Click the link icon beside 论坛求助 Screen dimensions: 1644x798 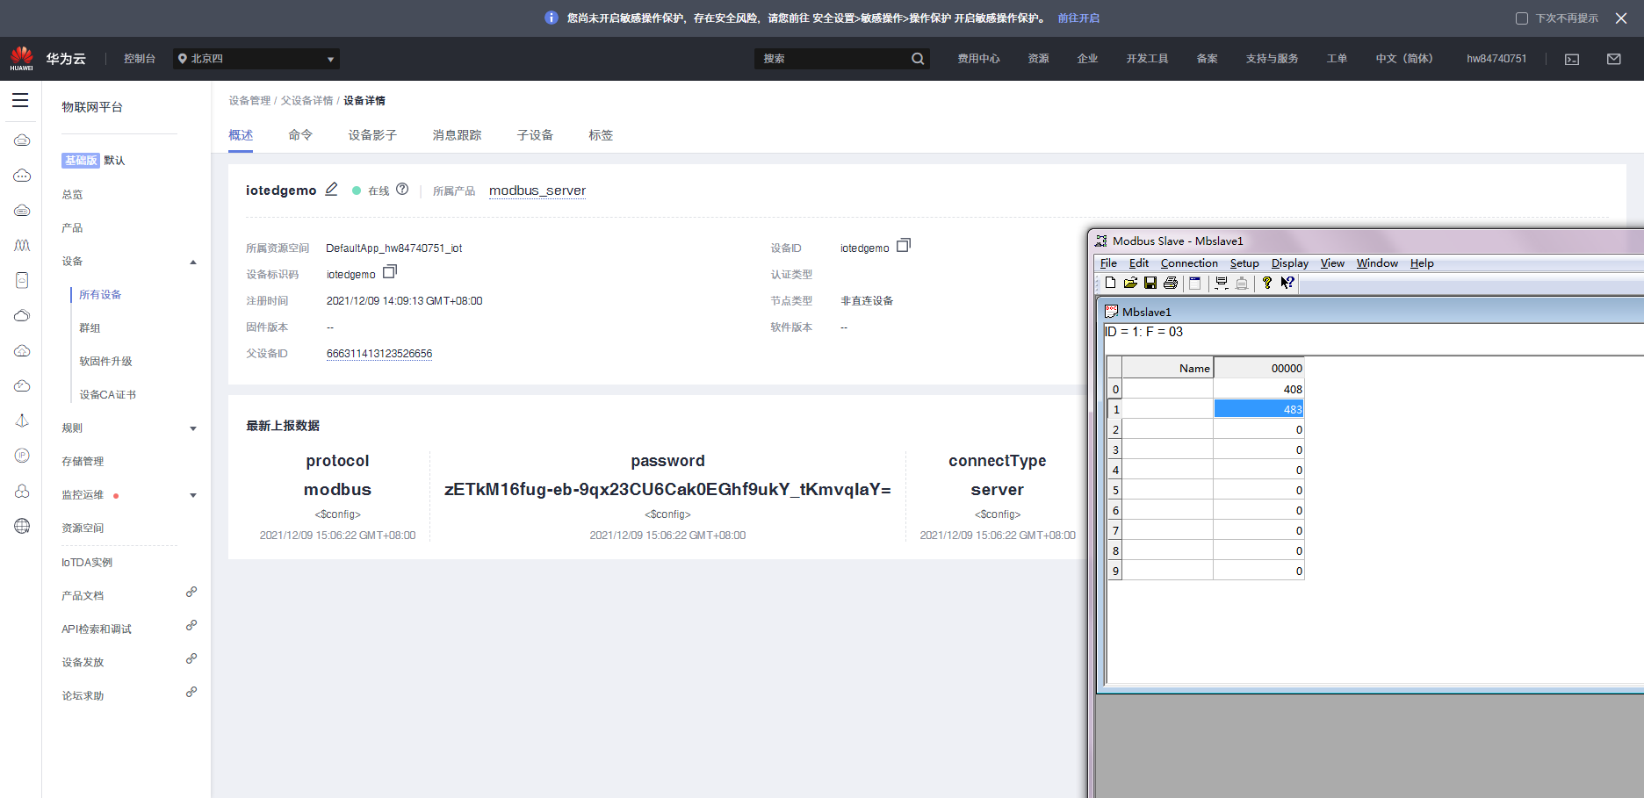(x=191, y=693)
